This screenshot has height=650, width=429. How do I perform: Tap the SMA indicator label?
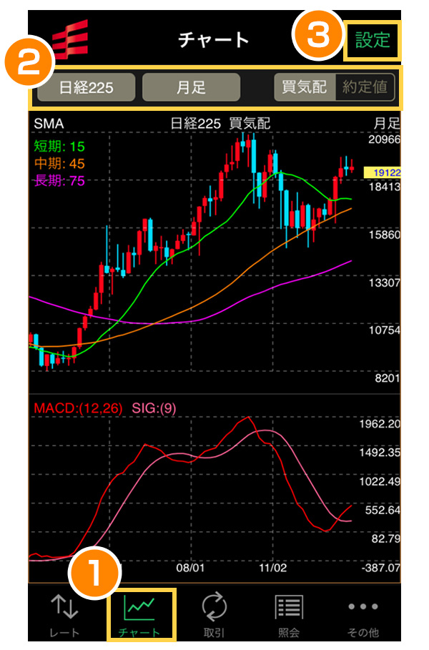[49, 124]
